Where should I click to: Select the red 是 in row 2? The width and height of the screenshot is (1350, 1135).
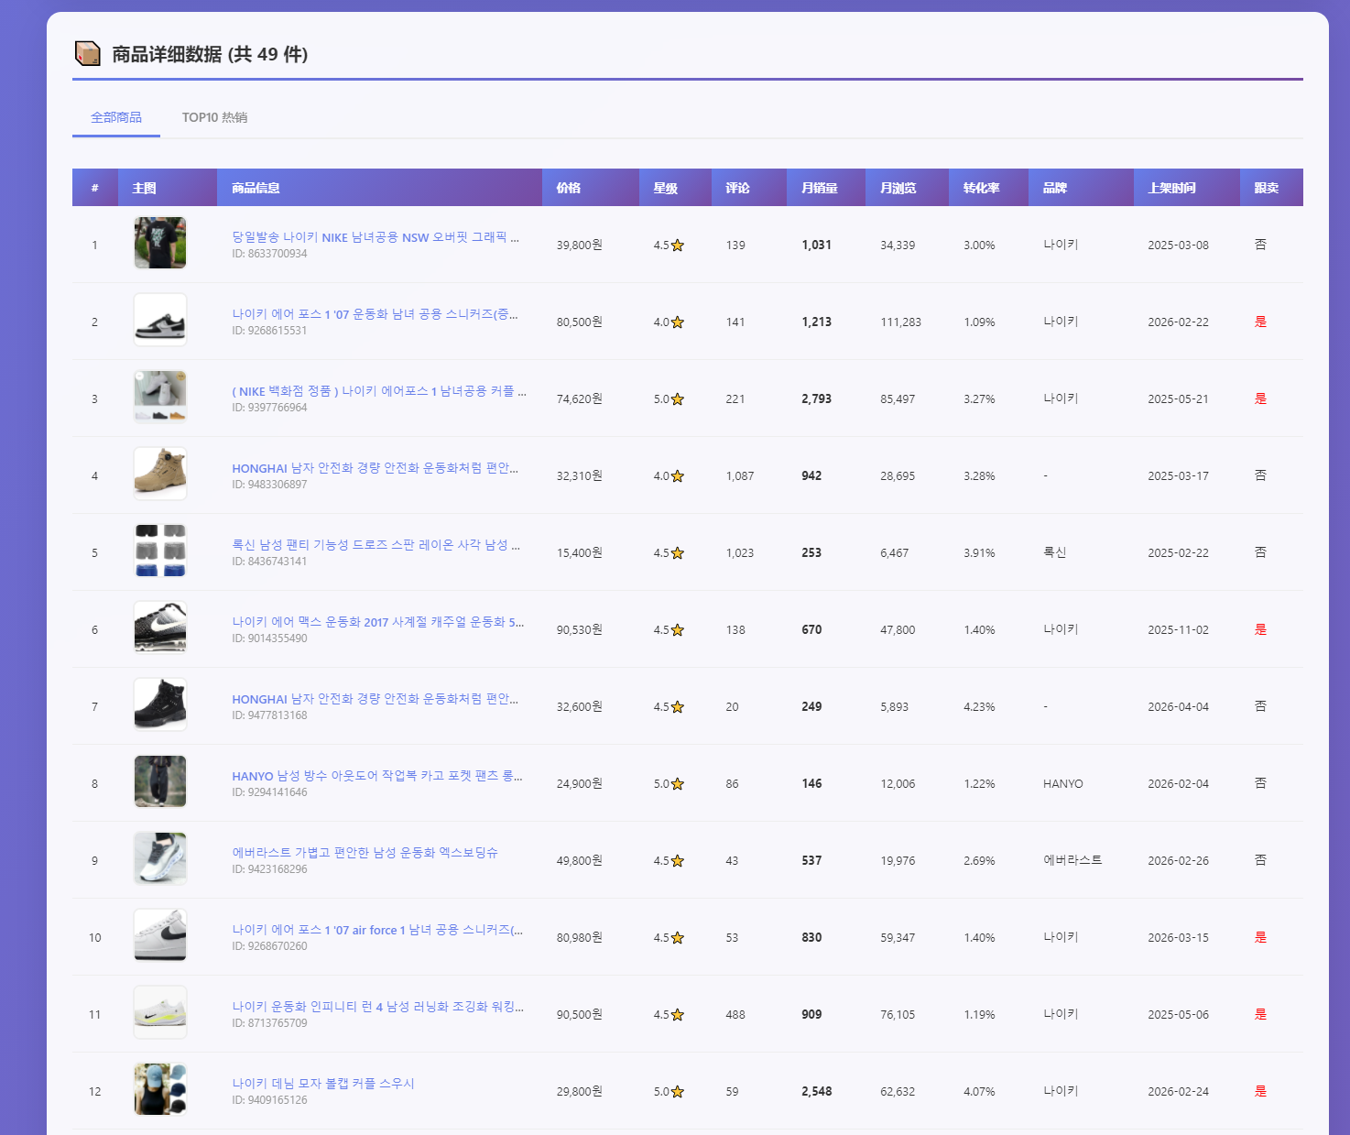(x=1260, y=322)
